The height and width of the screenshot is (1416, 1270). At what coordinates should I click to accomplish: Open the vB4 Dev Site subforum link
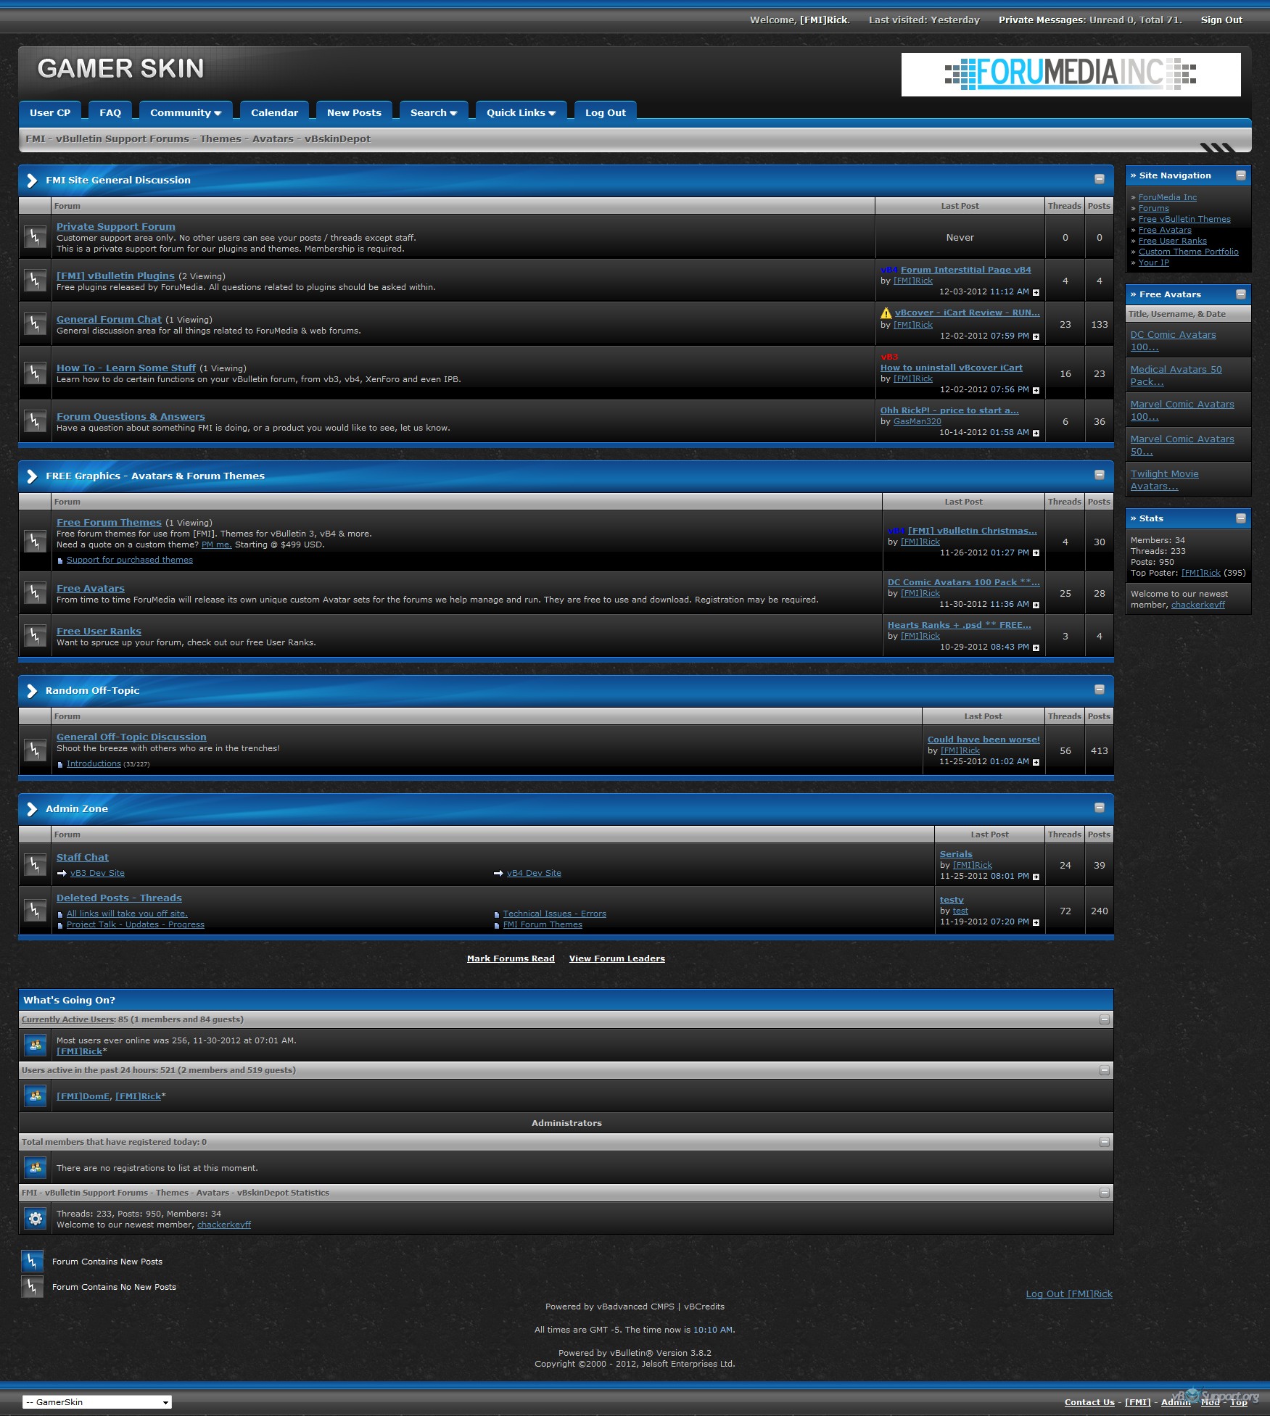[534, 873]
